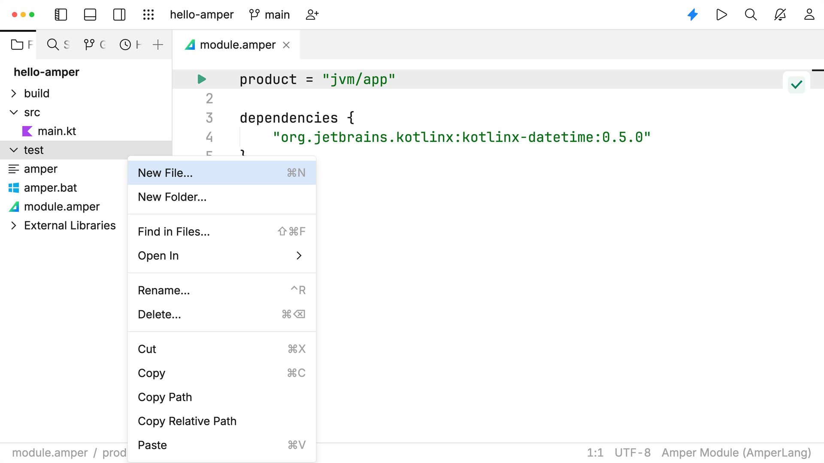This screenshot has width=824, height=463.
Task: Choose Copy from context menu
Action: (222, 373)
